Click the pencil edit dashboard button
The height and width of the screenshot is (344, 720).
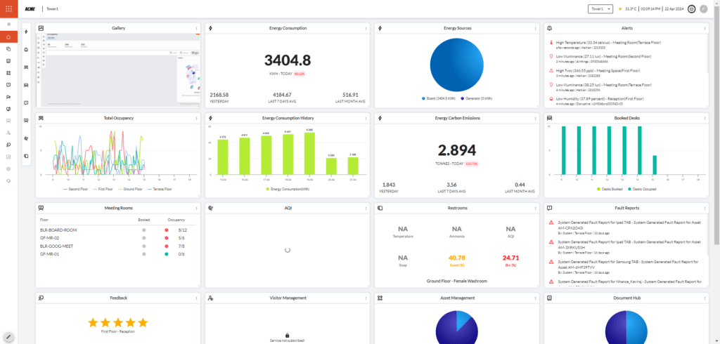click(x=8, y=336)
